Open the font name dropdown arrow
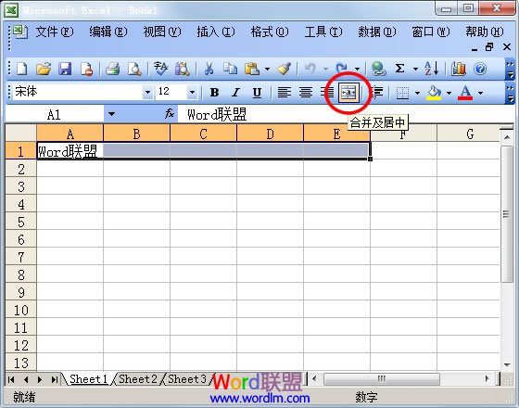The height and width of the screenshot is (408, 519). [147, 92]
